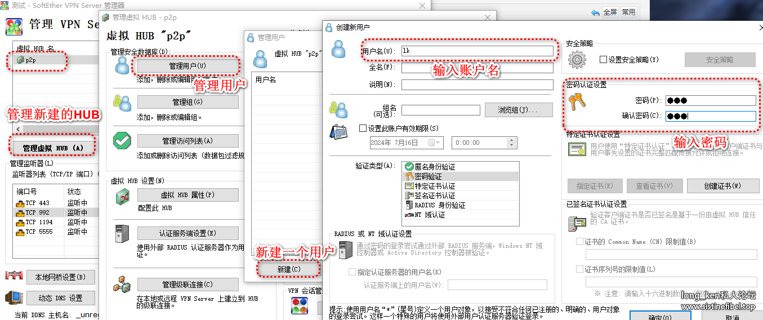Image resolution: width=763 pixels, height=320 pixels.
Task: Open 管理级联连接(C) button
Action: click(188, 285)
